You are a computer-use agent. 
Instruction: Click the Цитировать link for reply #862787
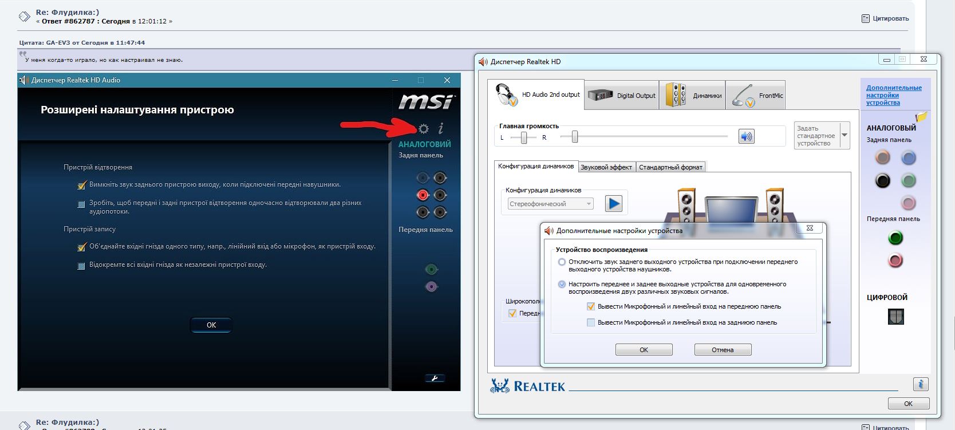pos(885,18)
